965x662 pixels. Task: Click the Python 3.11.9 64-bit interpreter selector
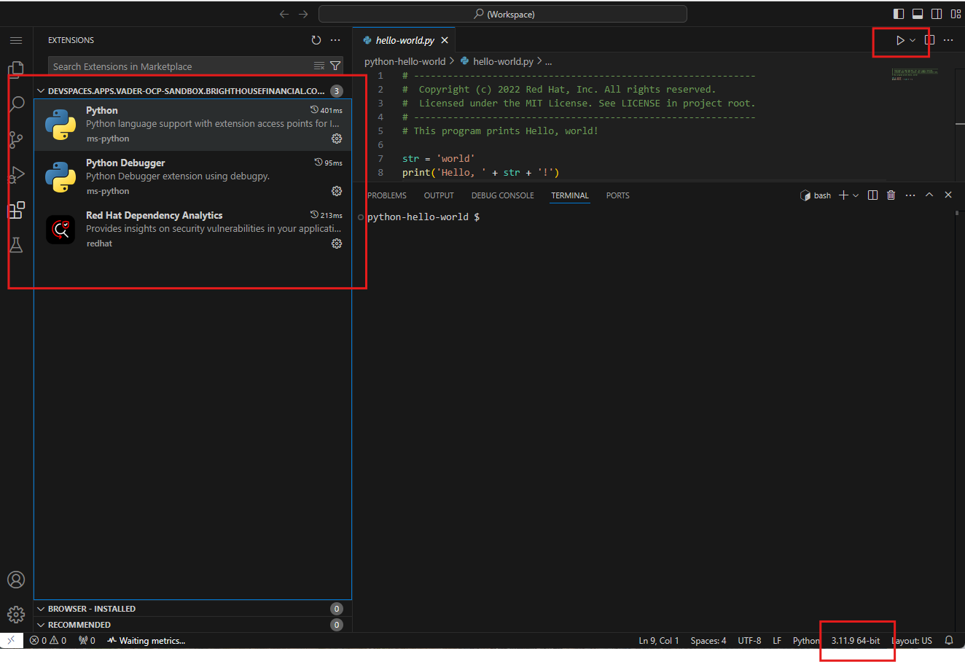[855, 641]
